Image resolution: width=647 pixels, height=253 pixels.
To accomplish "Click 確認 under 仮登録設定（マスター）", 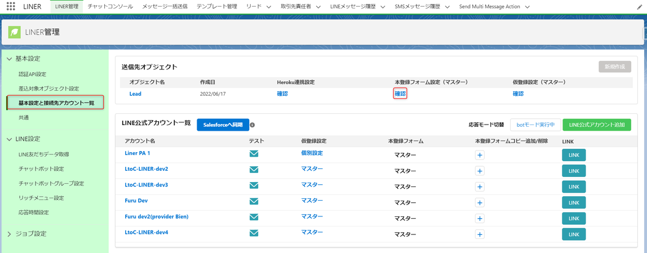I will coord(519,94).
